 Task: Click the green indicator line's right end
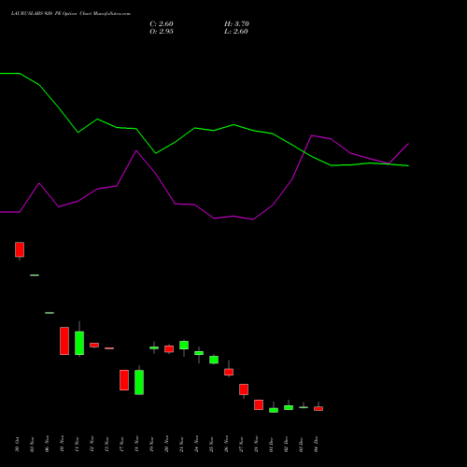click(x=408, y=165)
